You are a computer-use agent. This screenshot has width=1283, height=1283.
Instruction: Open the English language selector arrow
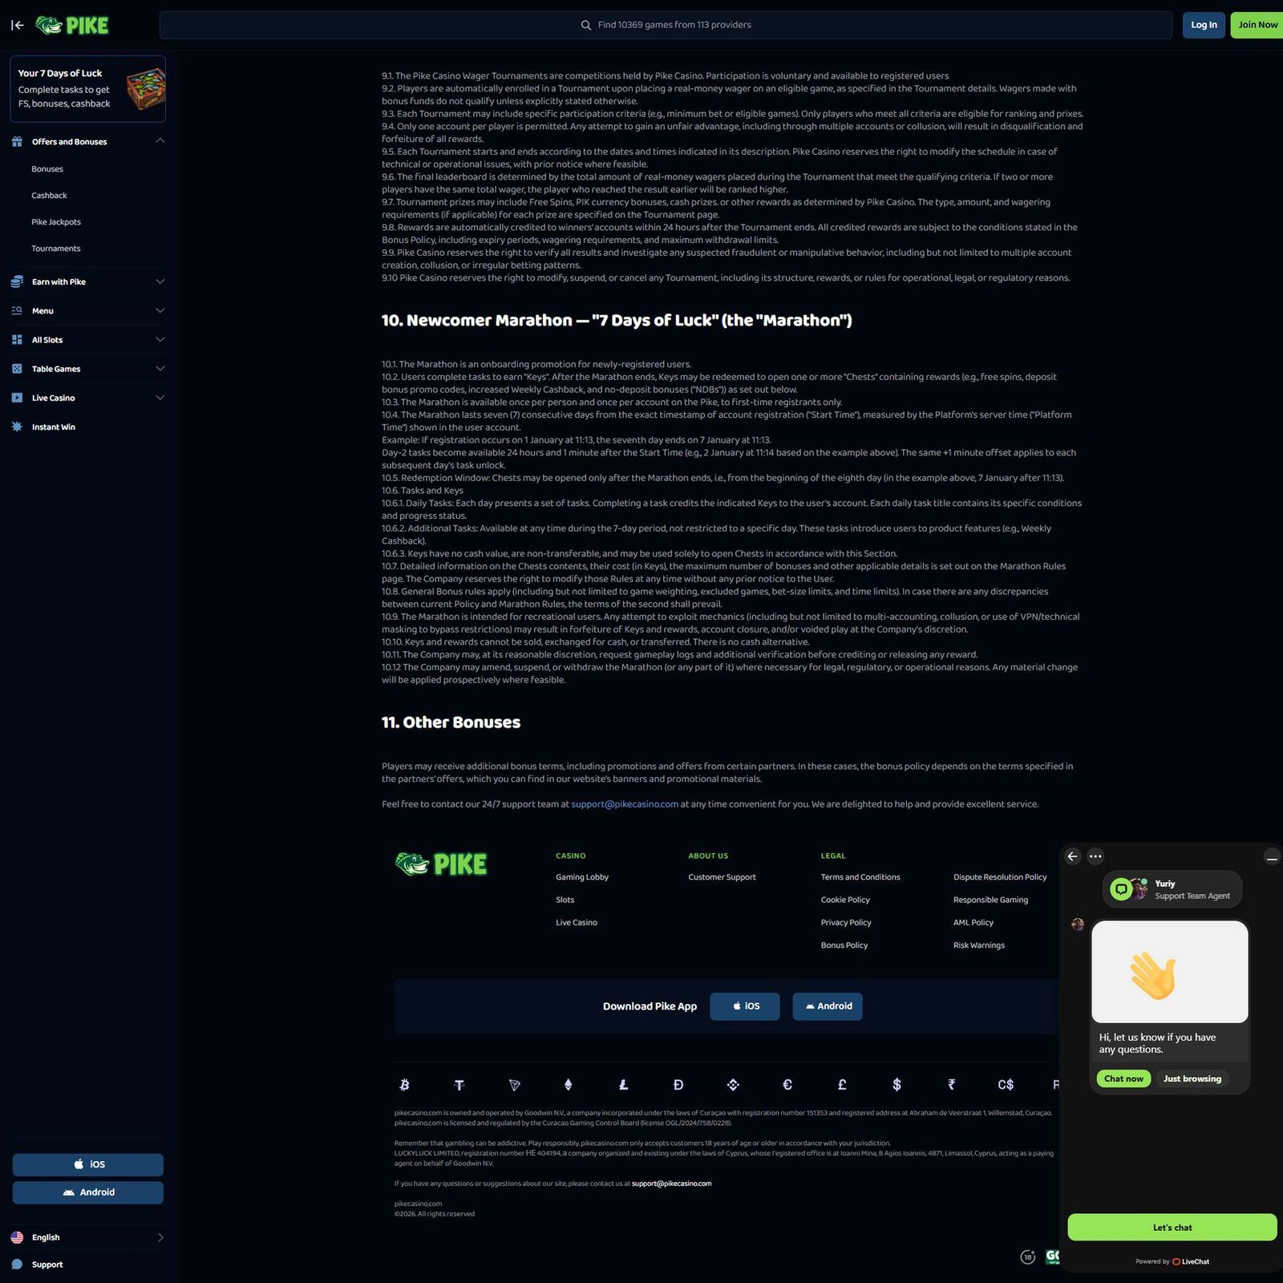[x=160, y=1237]
